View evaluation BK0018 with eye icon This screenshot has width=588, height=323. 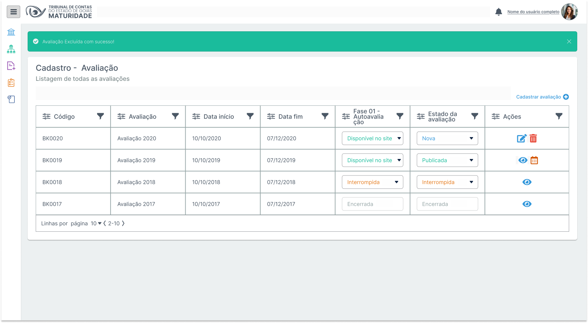pyautogui.click(x=527, y=182)
